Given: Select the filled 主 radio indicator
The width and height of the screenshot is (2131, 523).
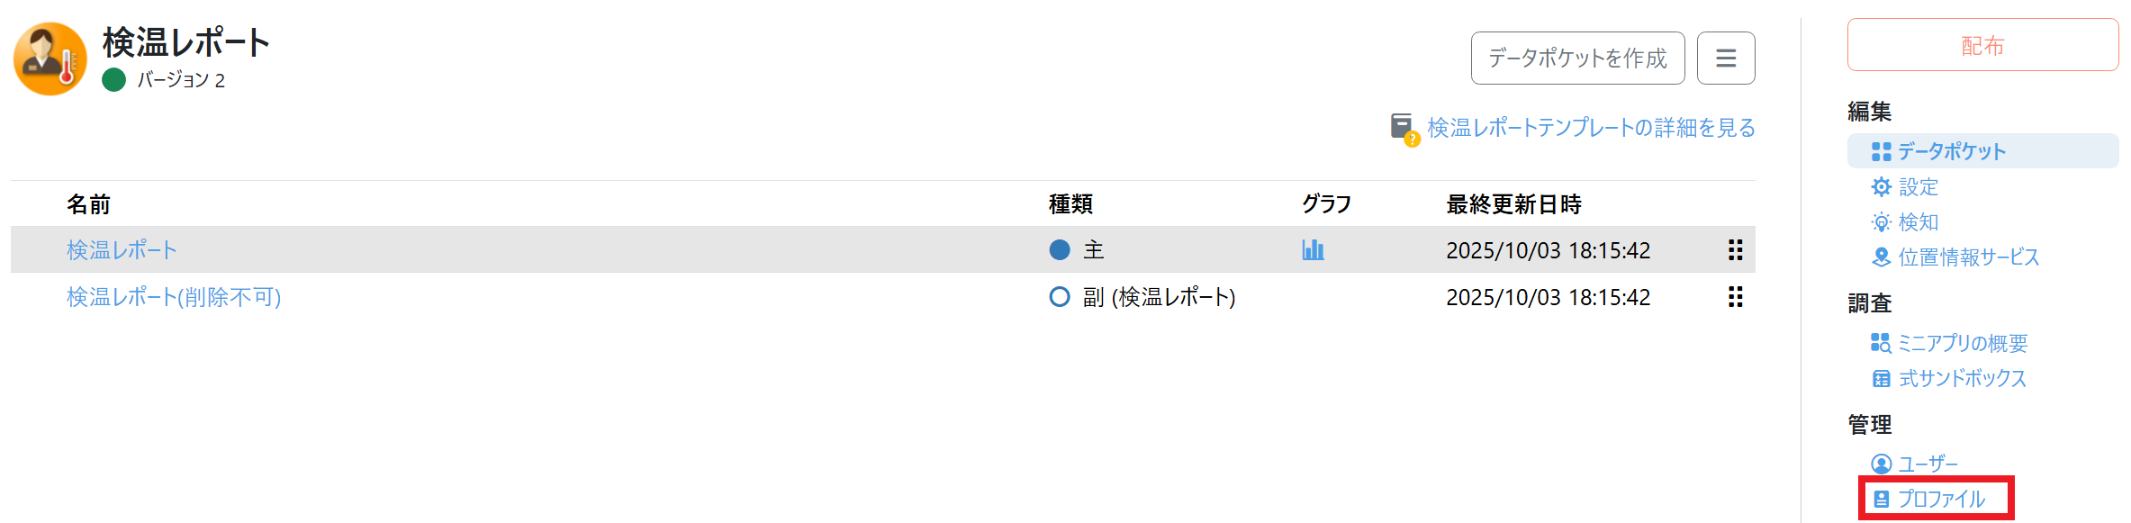Looking at the screenshot, I should tap(1060, 249).
